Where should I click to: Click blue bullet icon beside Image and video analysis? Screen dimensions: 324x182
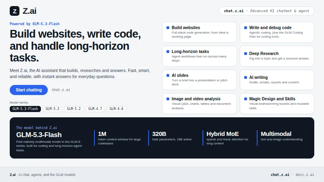pyautogui.click(x=168, y=99)
